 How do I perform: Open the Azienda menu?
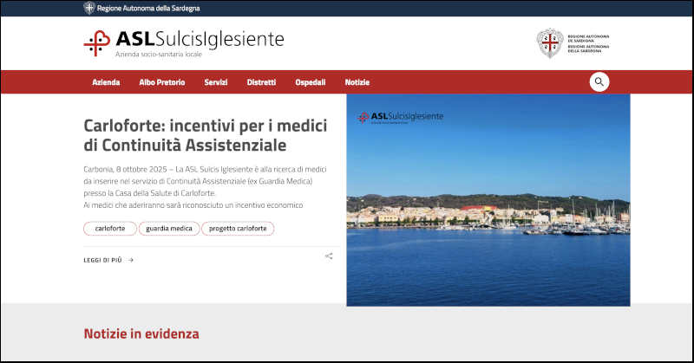tap(106, 82)
